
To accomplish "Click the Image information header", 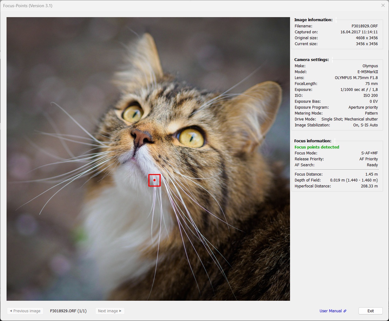I will [x=313, y=20].
